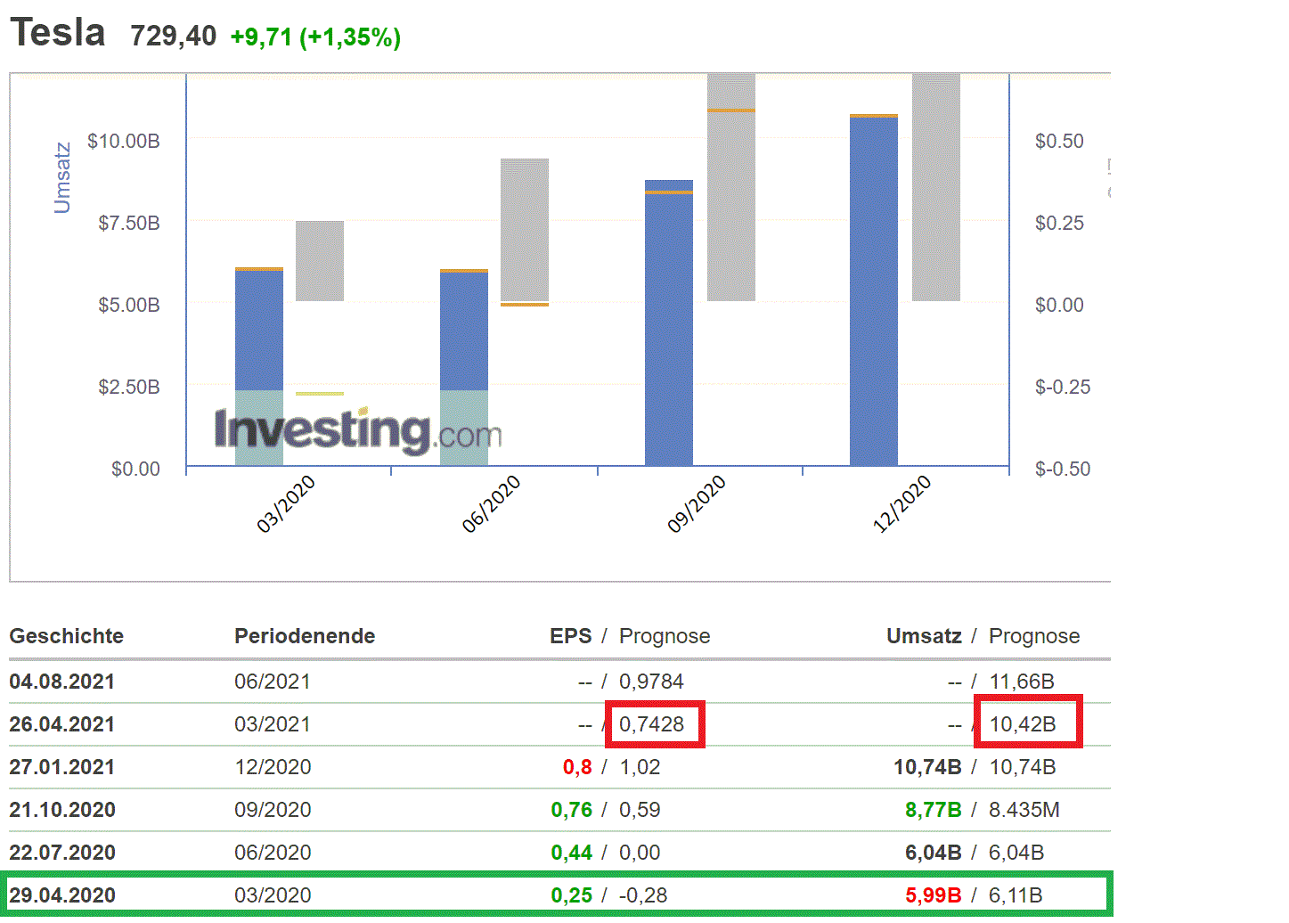Select the tallest revenue bar at 09/2020
Viewport: 1289px width, 923px height.
667,321
